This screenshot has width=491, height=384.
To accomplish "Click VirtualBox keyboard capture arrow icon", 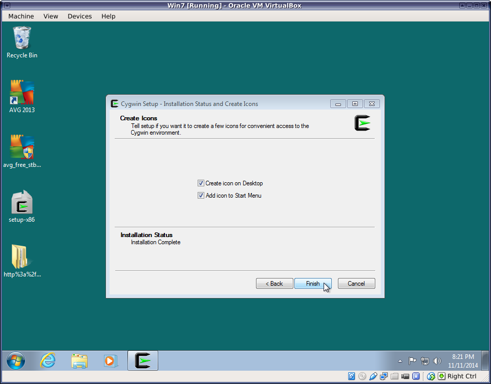I will pos(441,376).
